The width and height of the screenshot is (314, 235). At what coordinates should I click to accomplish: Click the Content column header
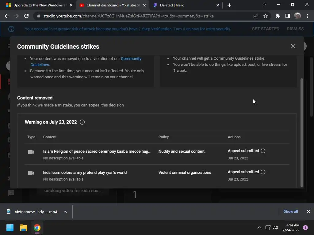point(50,137)
